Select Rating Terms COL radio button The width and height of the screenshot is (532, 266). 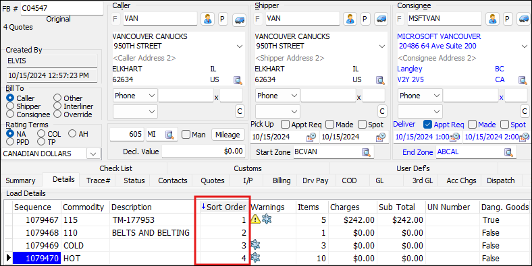click(41, 134)
